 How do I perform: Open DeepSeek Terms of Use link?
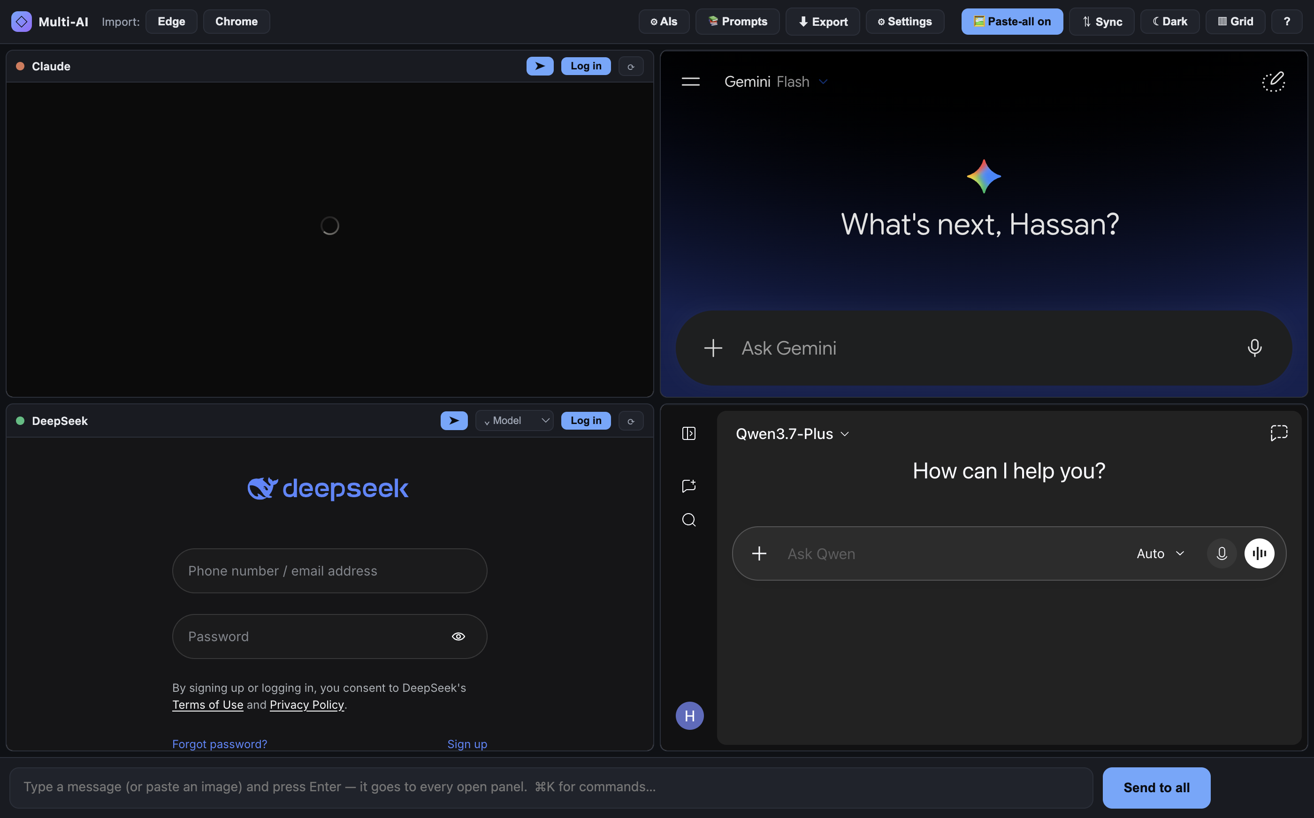pos(208,704)
